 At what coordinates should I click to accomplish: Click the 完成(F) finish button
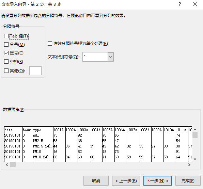pyautogui.click(x=188, y=180)
